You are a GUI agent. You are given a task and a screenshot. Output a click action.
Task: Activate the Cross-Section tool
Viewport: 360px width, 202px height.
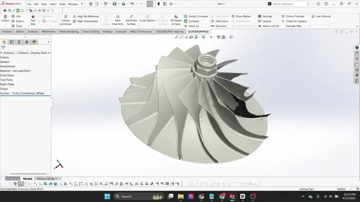click(x=147, y=18)
